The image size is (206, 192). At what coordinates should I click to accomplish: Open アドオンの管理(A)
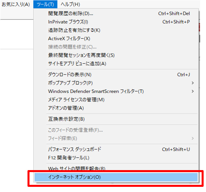click(x=116, y=108)
